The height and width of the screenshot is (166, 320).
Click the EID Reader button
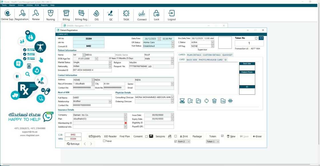[x=110, y=136]
